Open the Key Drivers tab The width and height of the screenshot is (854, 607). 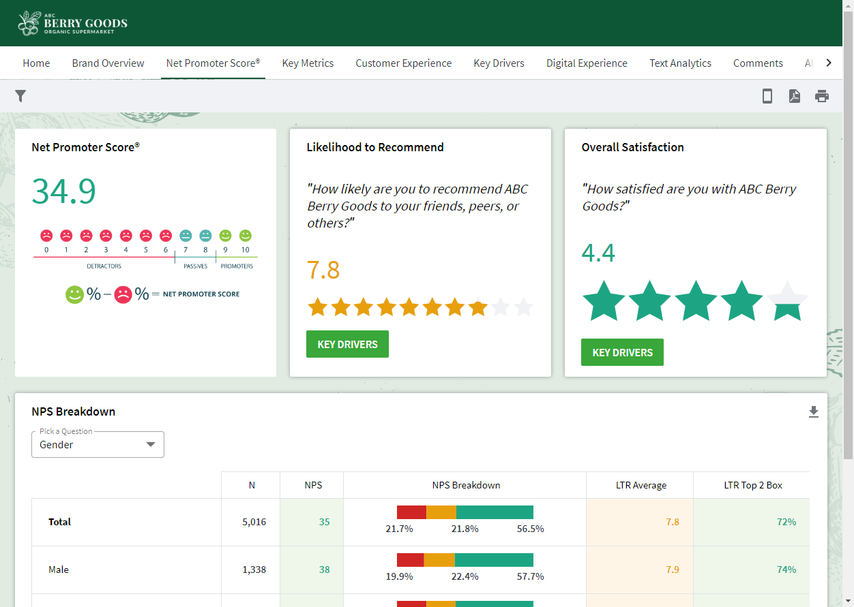pyautogui.click(x=499, y=63)
